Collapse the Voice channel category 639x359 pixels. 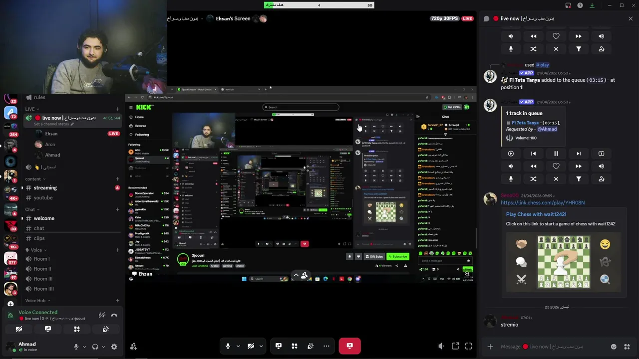click(39, 250)
